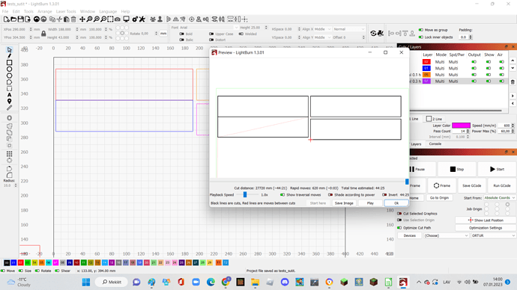This screenshot has width=517, height=290.
Task: Toggle Output for the red 02 layer
Action: click(x=474, y=62)
